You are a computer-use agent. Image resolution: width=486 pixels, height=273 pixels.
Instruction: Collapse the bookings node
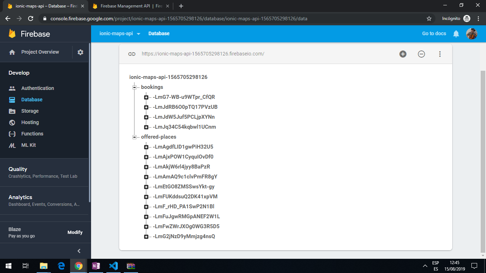coord(134,87)
